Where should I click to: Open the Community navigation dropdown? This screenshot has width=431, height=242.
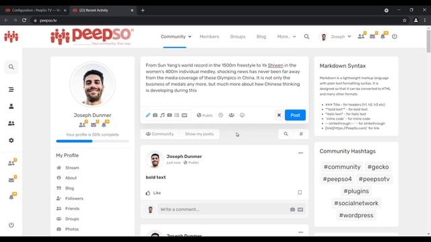tap(176, 36)
